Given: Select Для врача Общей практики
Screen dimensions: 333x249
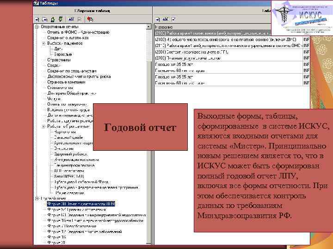Looking at the screenshot, I should (72, 93).
